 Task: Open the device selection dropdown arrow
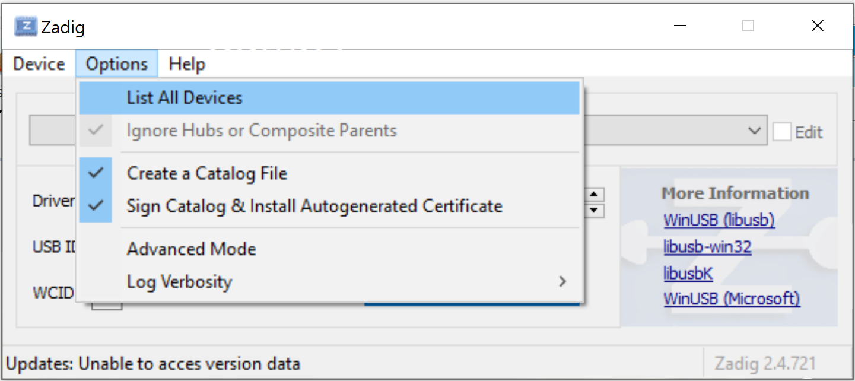[x=754, y=131]
